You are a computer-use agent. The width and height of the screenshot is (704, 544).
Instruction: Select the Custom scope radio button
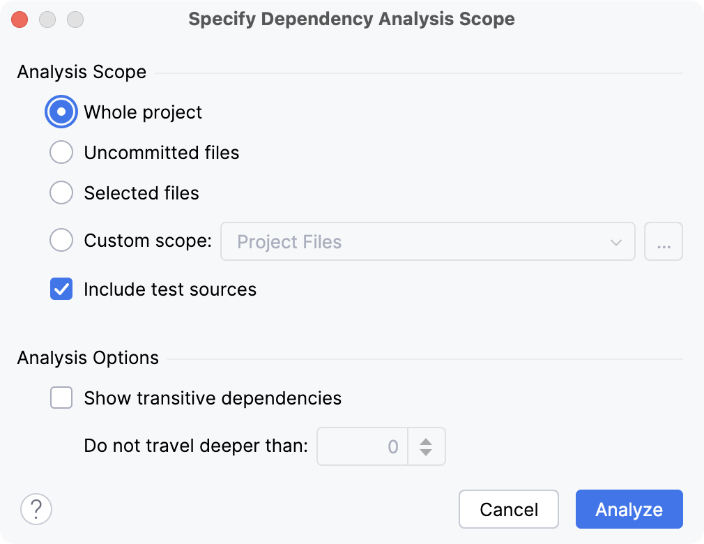[x=61, y=239]
